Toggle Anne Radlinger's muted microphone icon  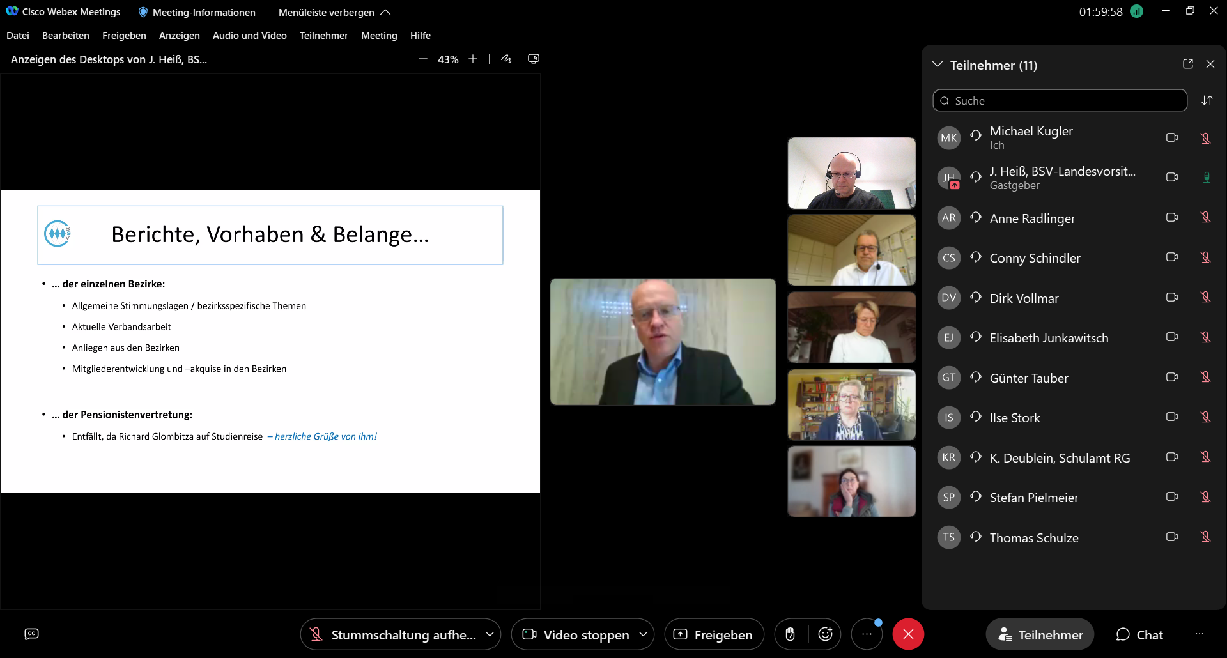click(1206, 217)
